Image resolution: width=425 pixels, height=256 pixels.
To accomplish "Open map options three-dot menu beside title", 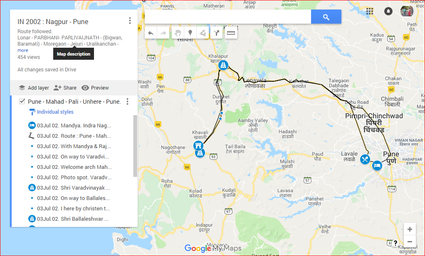I will (130, 21).
